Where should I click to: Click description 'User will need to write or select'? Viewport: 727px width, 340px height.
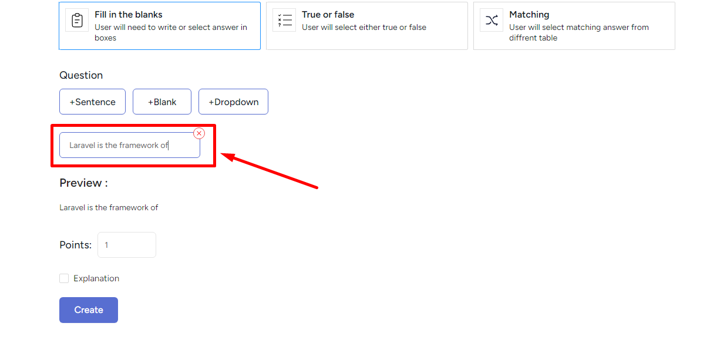[x=171, y=32]
